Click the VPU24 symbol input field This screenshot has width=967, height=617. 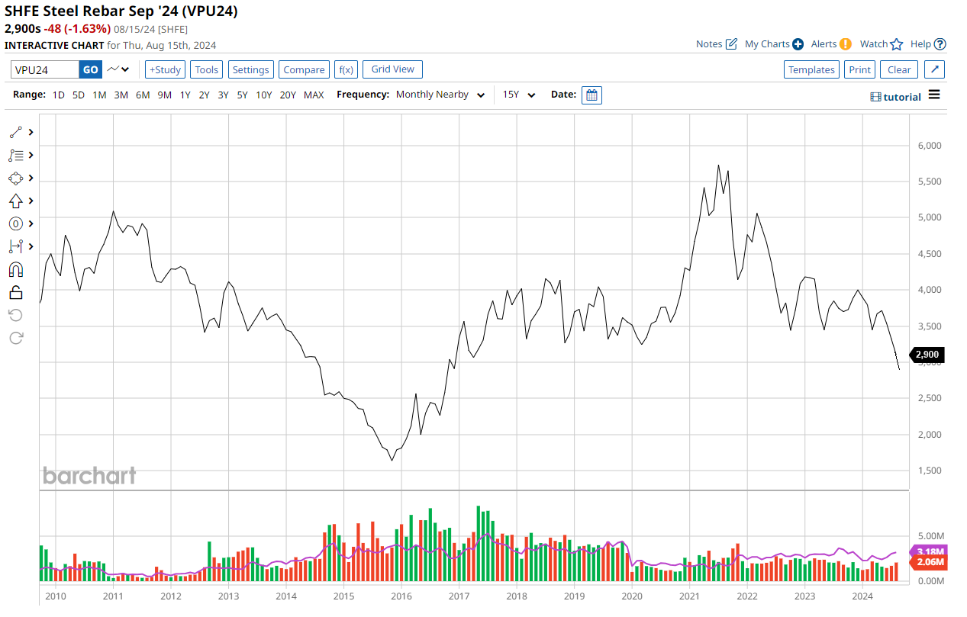click(45, 69)
